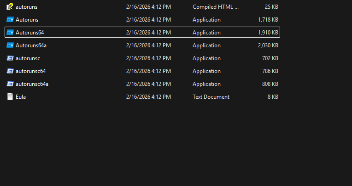Click the Autoruns application icon
352x186 pixels.
coord(10,20)
